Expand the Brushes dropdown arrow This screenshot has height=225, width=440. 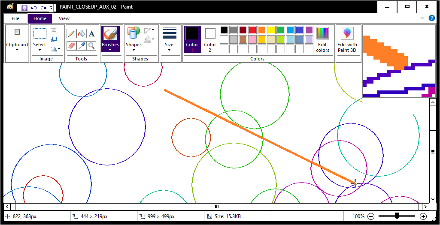click(110, 50)
